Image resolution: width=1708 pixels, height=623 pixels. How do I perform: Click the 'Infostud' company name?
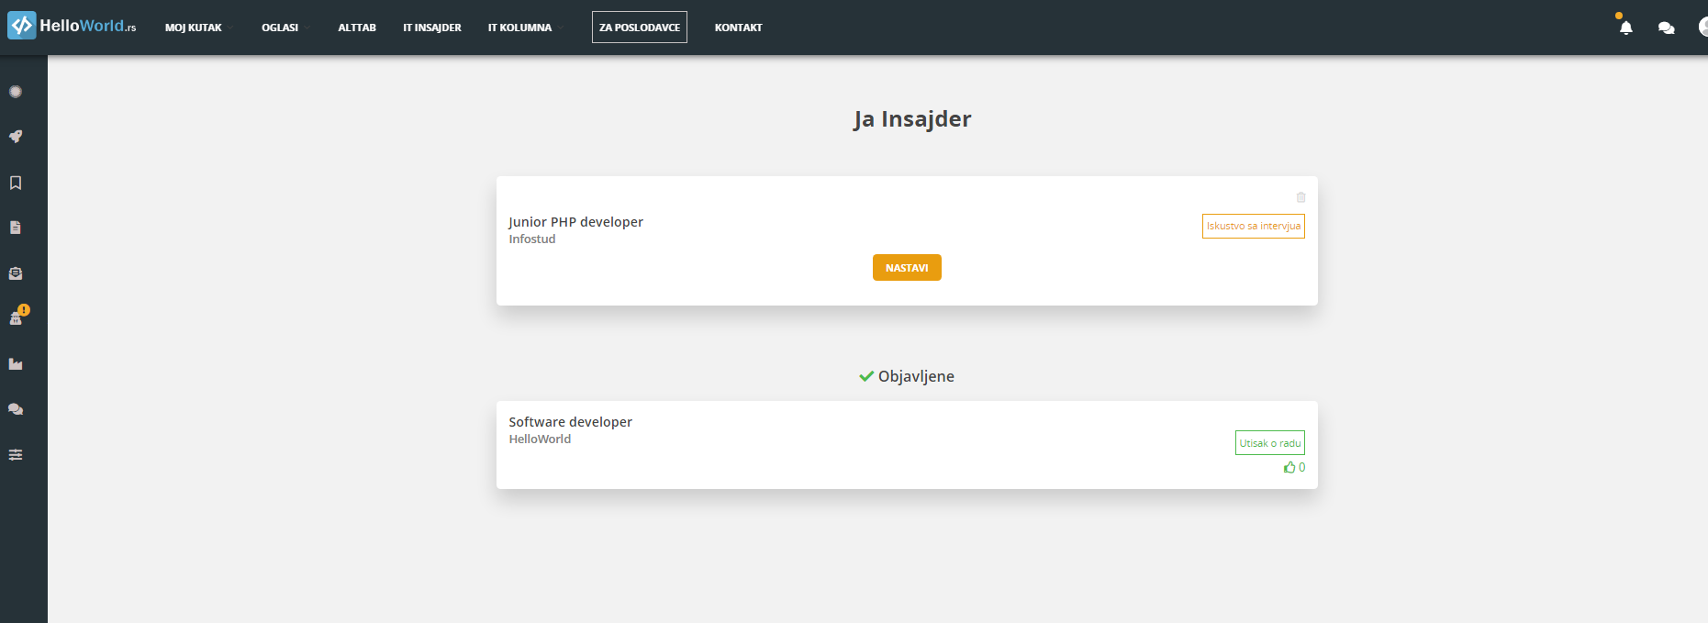click(x=532, y=239)
